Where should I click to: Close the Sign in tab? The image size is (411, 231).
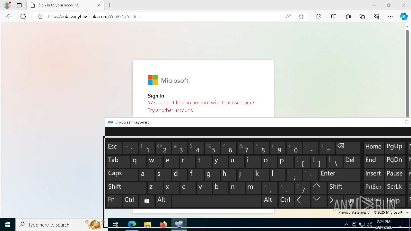[x=99, y=5]
